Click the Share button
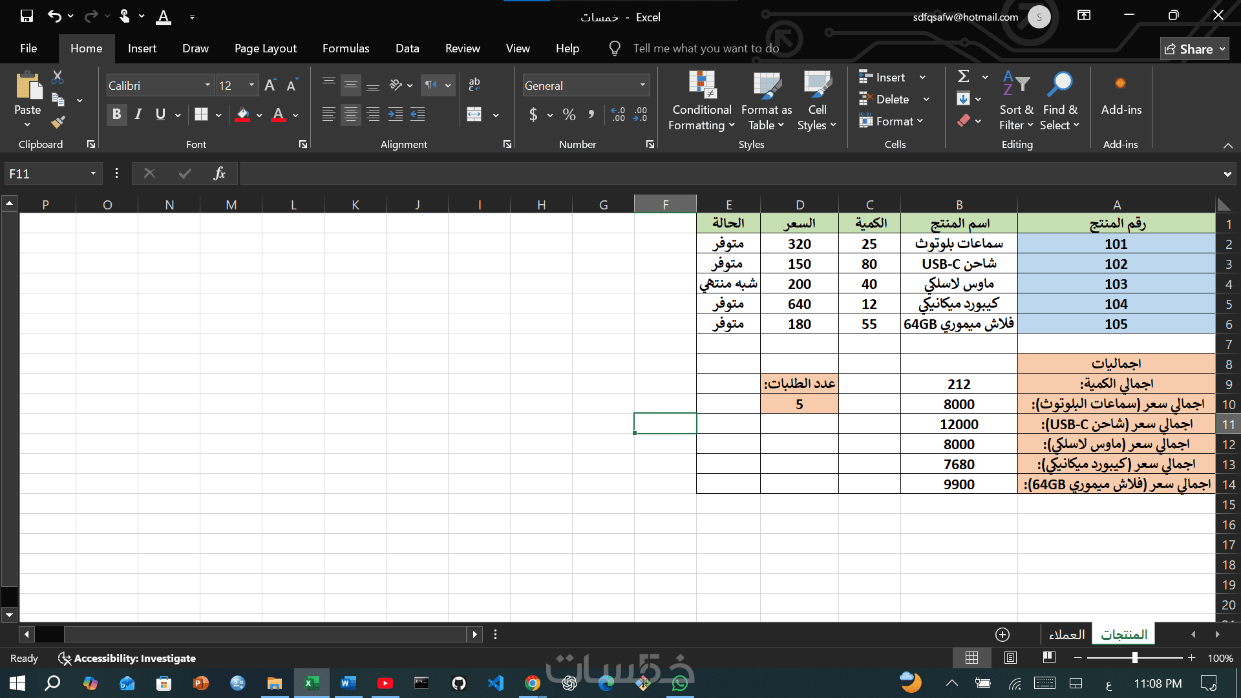The height and width of the screenshot is (698, 1241). [x=1194, y=49]
